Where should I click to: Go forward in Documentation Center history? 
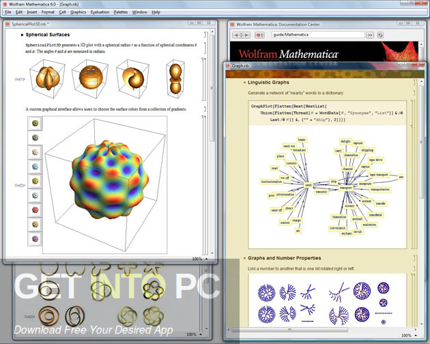point(246,35)
